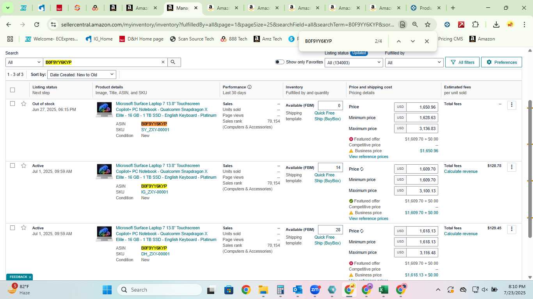The height and width of the screenshot is (299, 533).
Task: Open new browser tab
Action: 453,8
